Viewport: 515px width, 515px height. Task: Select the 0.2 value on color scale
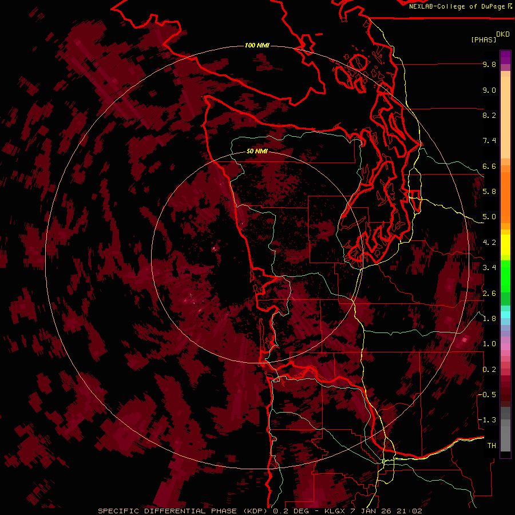click(489, 370)
